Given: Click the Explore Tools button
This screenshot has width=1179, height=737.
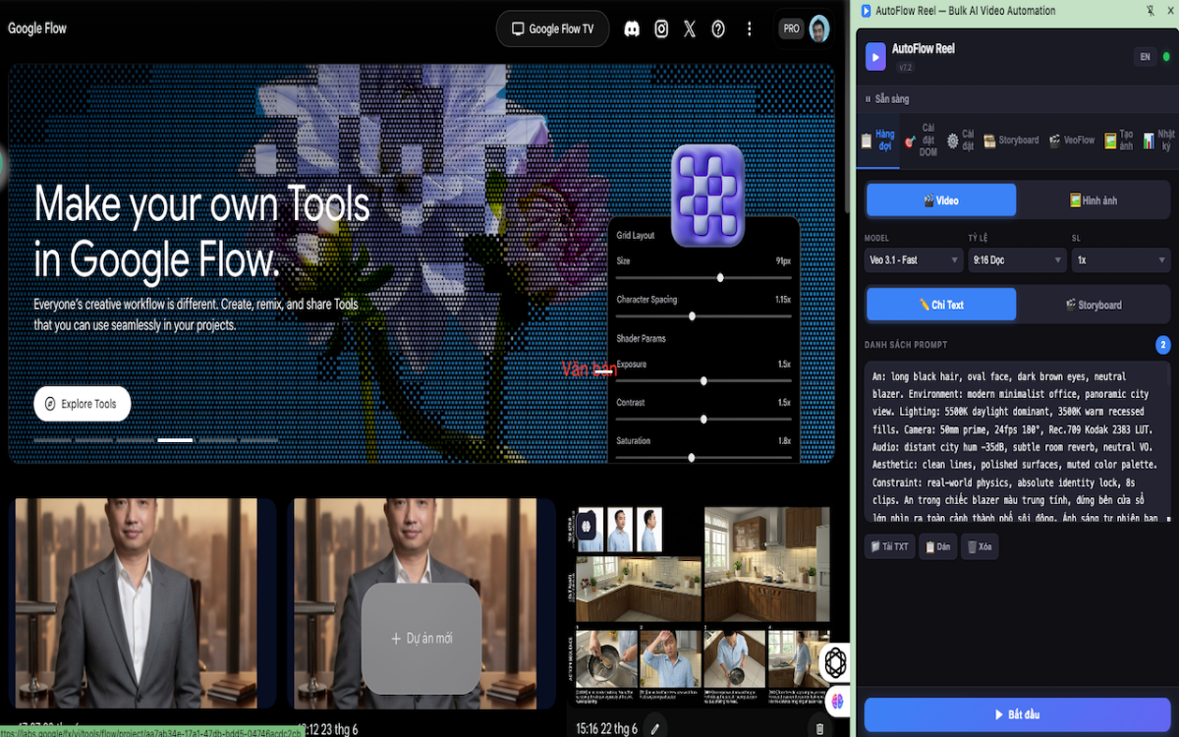Looking at the screenshot, I should click(83, 404).
